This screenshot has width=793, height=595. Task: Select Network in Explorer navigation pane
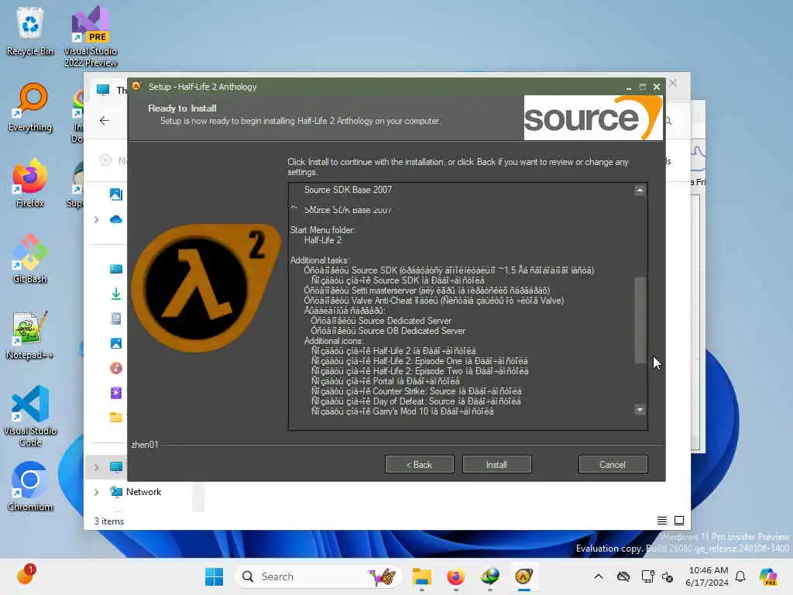[143, 492]
